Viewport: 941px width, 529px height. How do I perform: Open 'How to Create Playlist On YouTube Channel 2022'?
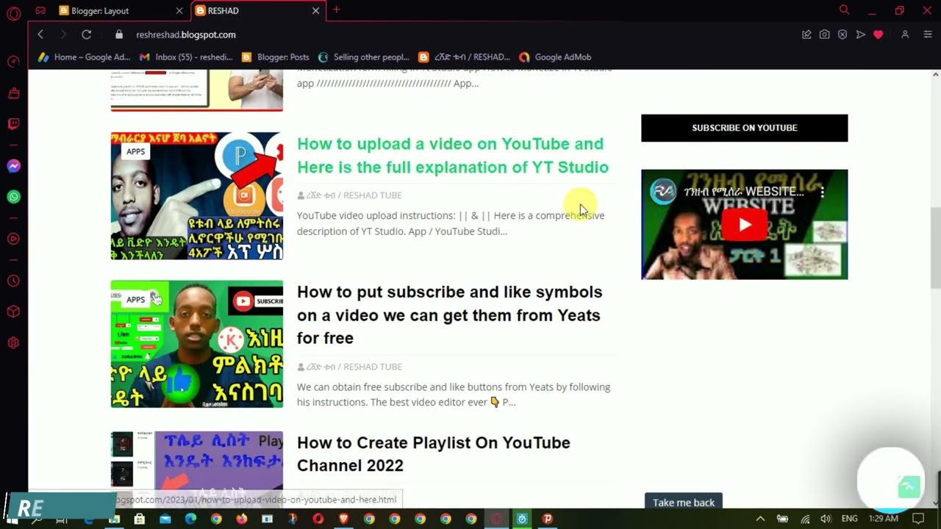coord(434,454)
